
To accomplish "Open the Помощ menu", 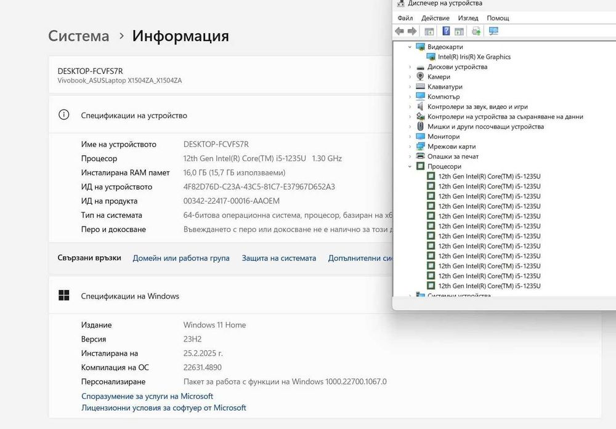I will click(x=498, y=18).
